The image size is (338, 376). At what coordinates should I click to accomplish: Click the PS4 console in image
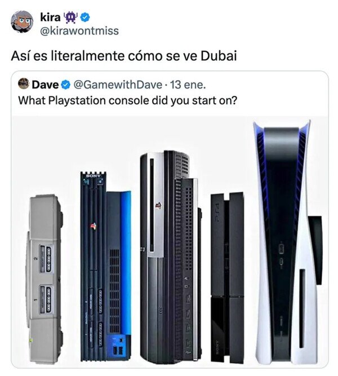coord(228,277)
